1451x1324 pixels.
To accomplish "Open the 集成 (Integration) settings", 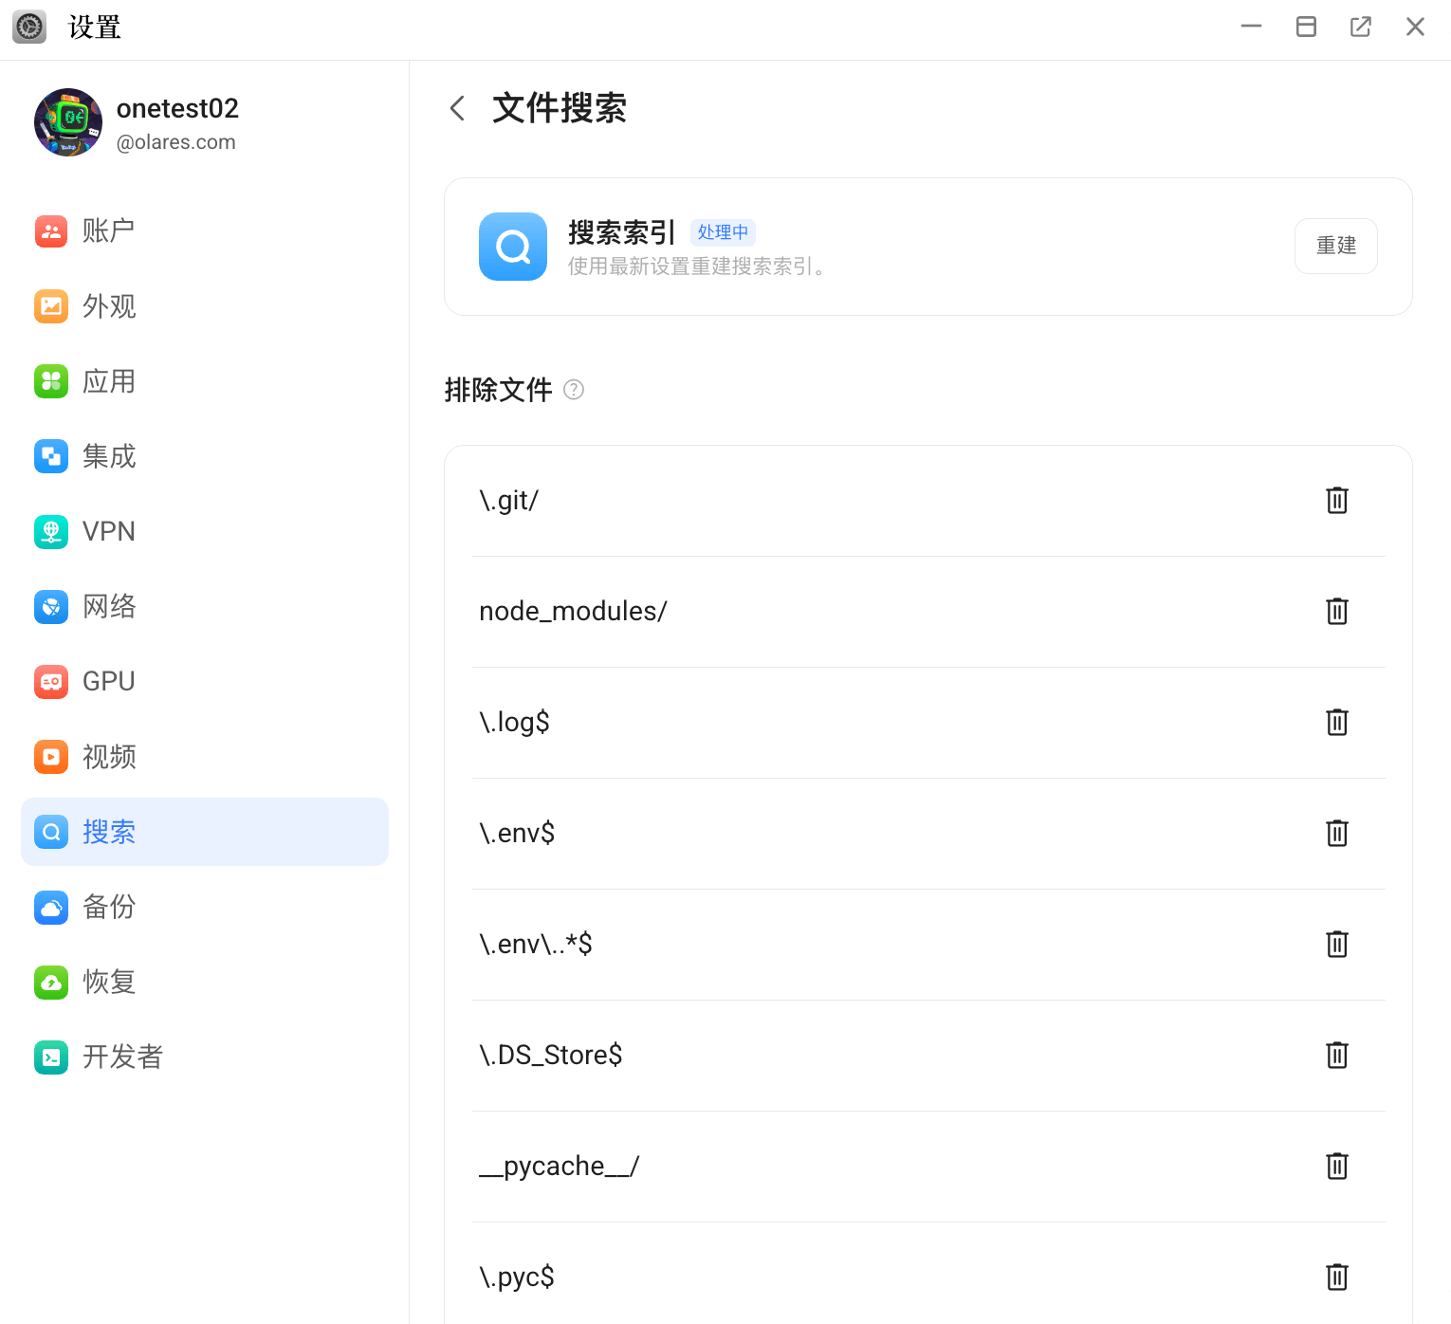I will pos(109,456).
